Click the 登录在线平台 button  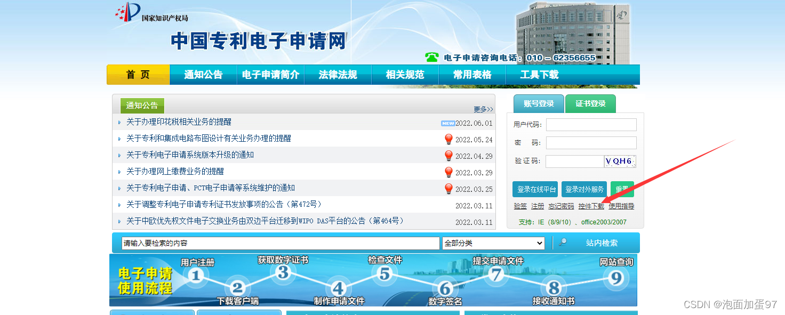(x=535, y=189)
